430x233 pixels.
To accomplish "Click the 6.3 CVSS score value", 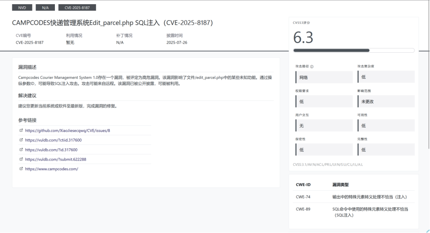I will click(303, 37).
